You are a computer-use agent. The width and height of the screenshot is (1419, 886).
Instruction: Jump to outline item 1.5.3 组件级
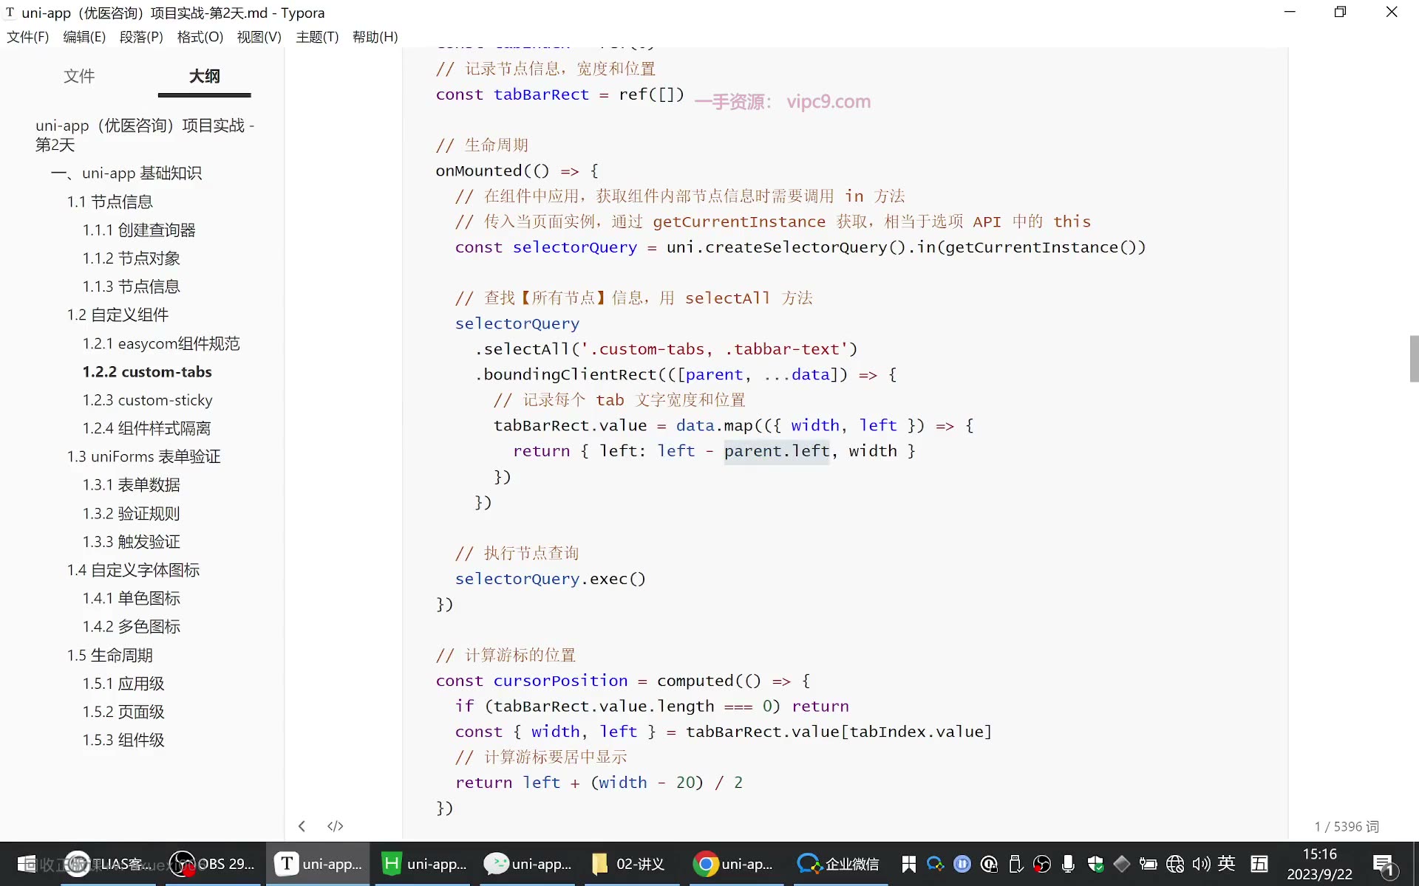click(123, 740)
